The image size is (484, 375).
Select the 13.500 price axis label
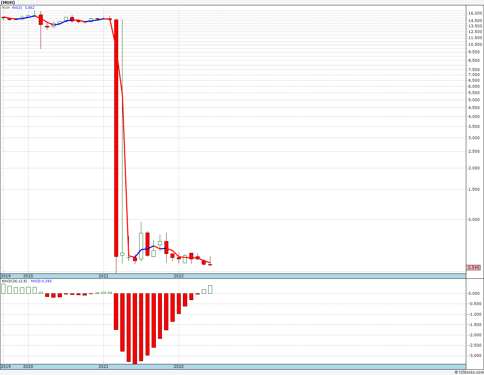tap(475, 26)
